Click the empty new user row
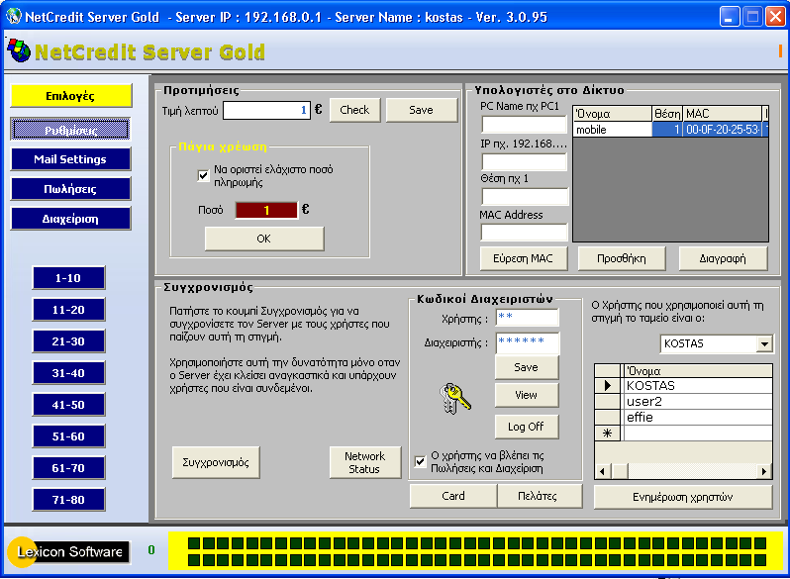 698,433
